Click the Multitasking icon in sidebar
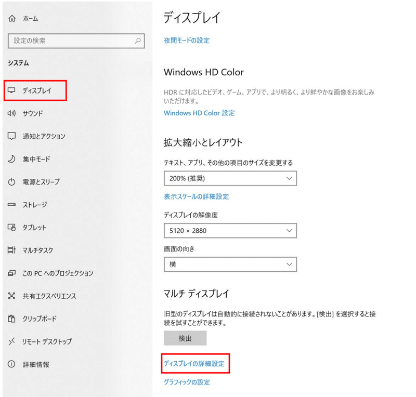The width and height of the screenshot is (416, 397). coord(11,250)
